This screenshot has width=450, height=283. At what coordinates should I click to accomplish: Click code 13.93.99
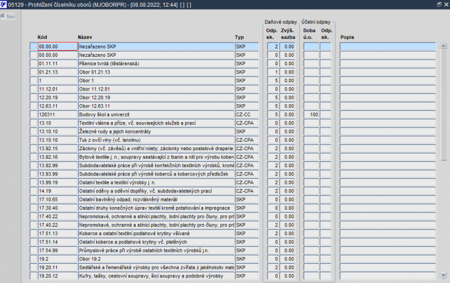click(x=57, y=174)
